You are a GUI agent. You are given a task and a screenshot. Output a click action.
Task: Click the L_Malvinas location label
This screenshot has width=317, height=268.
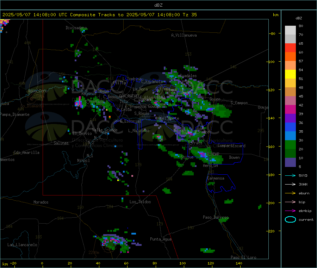139,131
